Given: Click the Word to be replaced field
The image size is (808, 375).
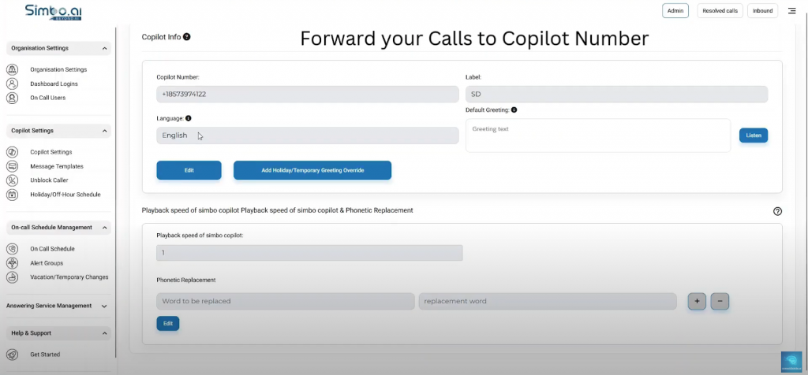Looking at the screenshot, I should 285,302.
